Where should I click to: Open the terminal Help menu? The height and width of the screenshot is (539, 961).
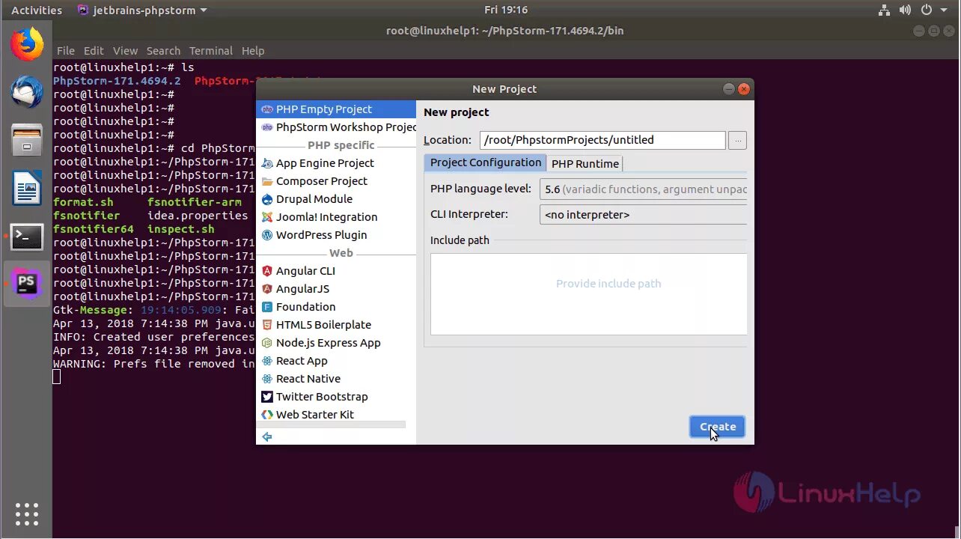point(253,51)
